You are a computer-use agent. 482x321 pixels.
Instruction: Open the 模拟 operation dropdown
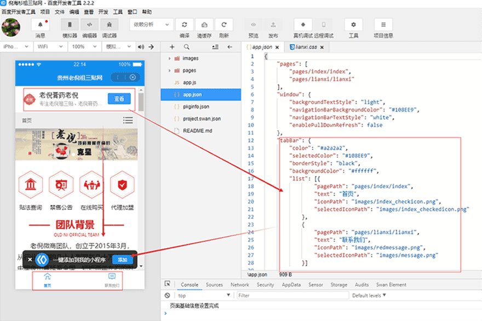118,46
